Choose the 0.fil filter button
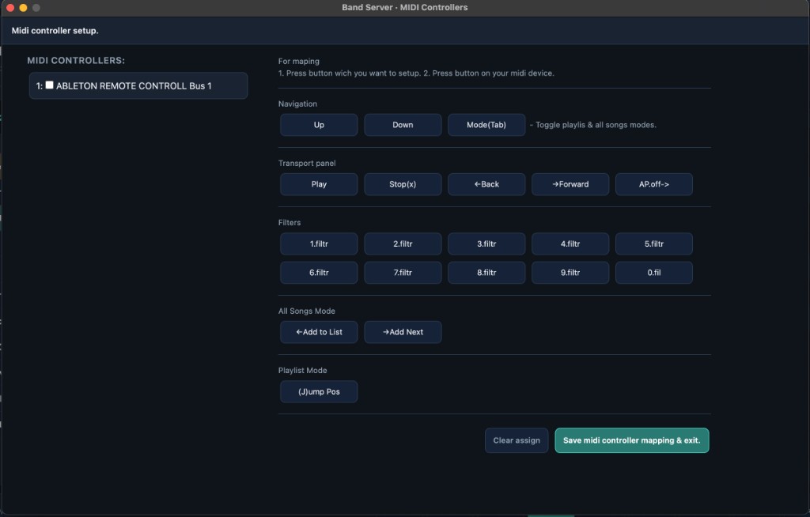This screenshot has height=517, width=810. (x=653, y=273)
